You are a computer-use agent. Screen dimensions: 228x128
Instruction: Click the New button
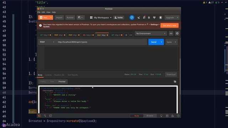coord(44,17)
